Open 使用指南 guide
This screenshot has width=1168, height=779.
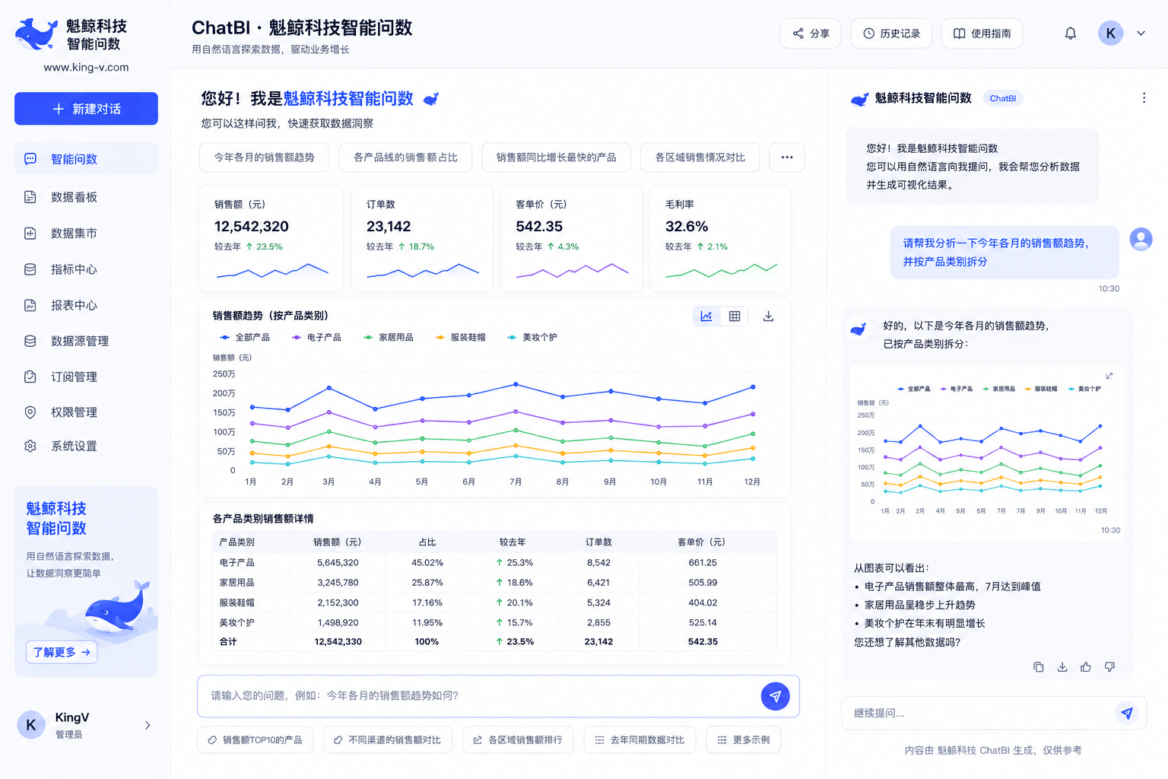pos(982,33)
